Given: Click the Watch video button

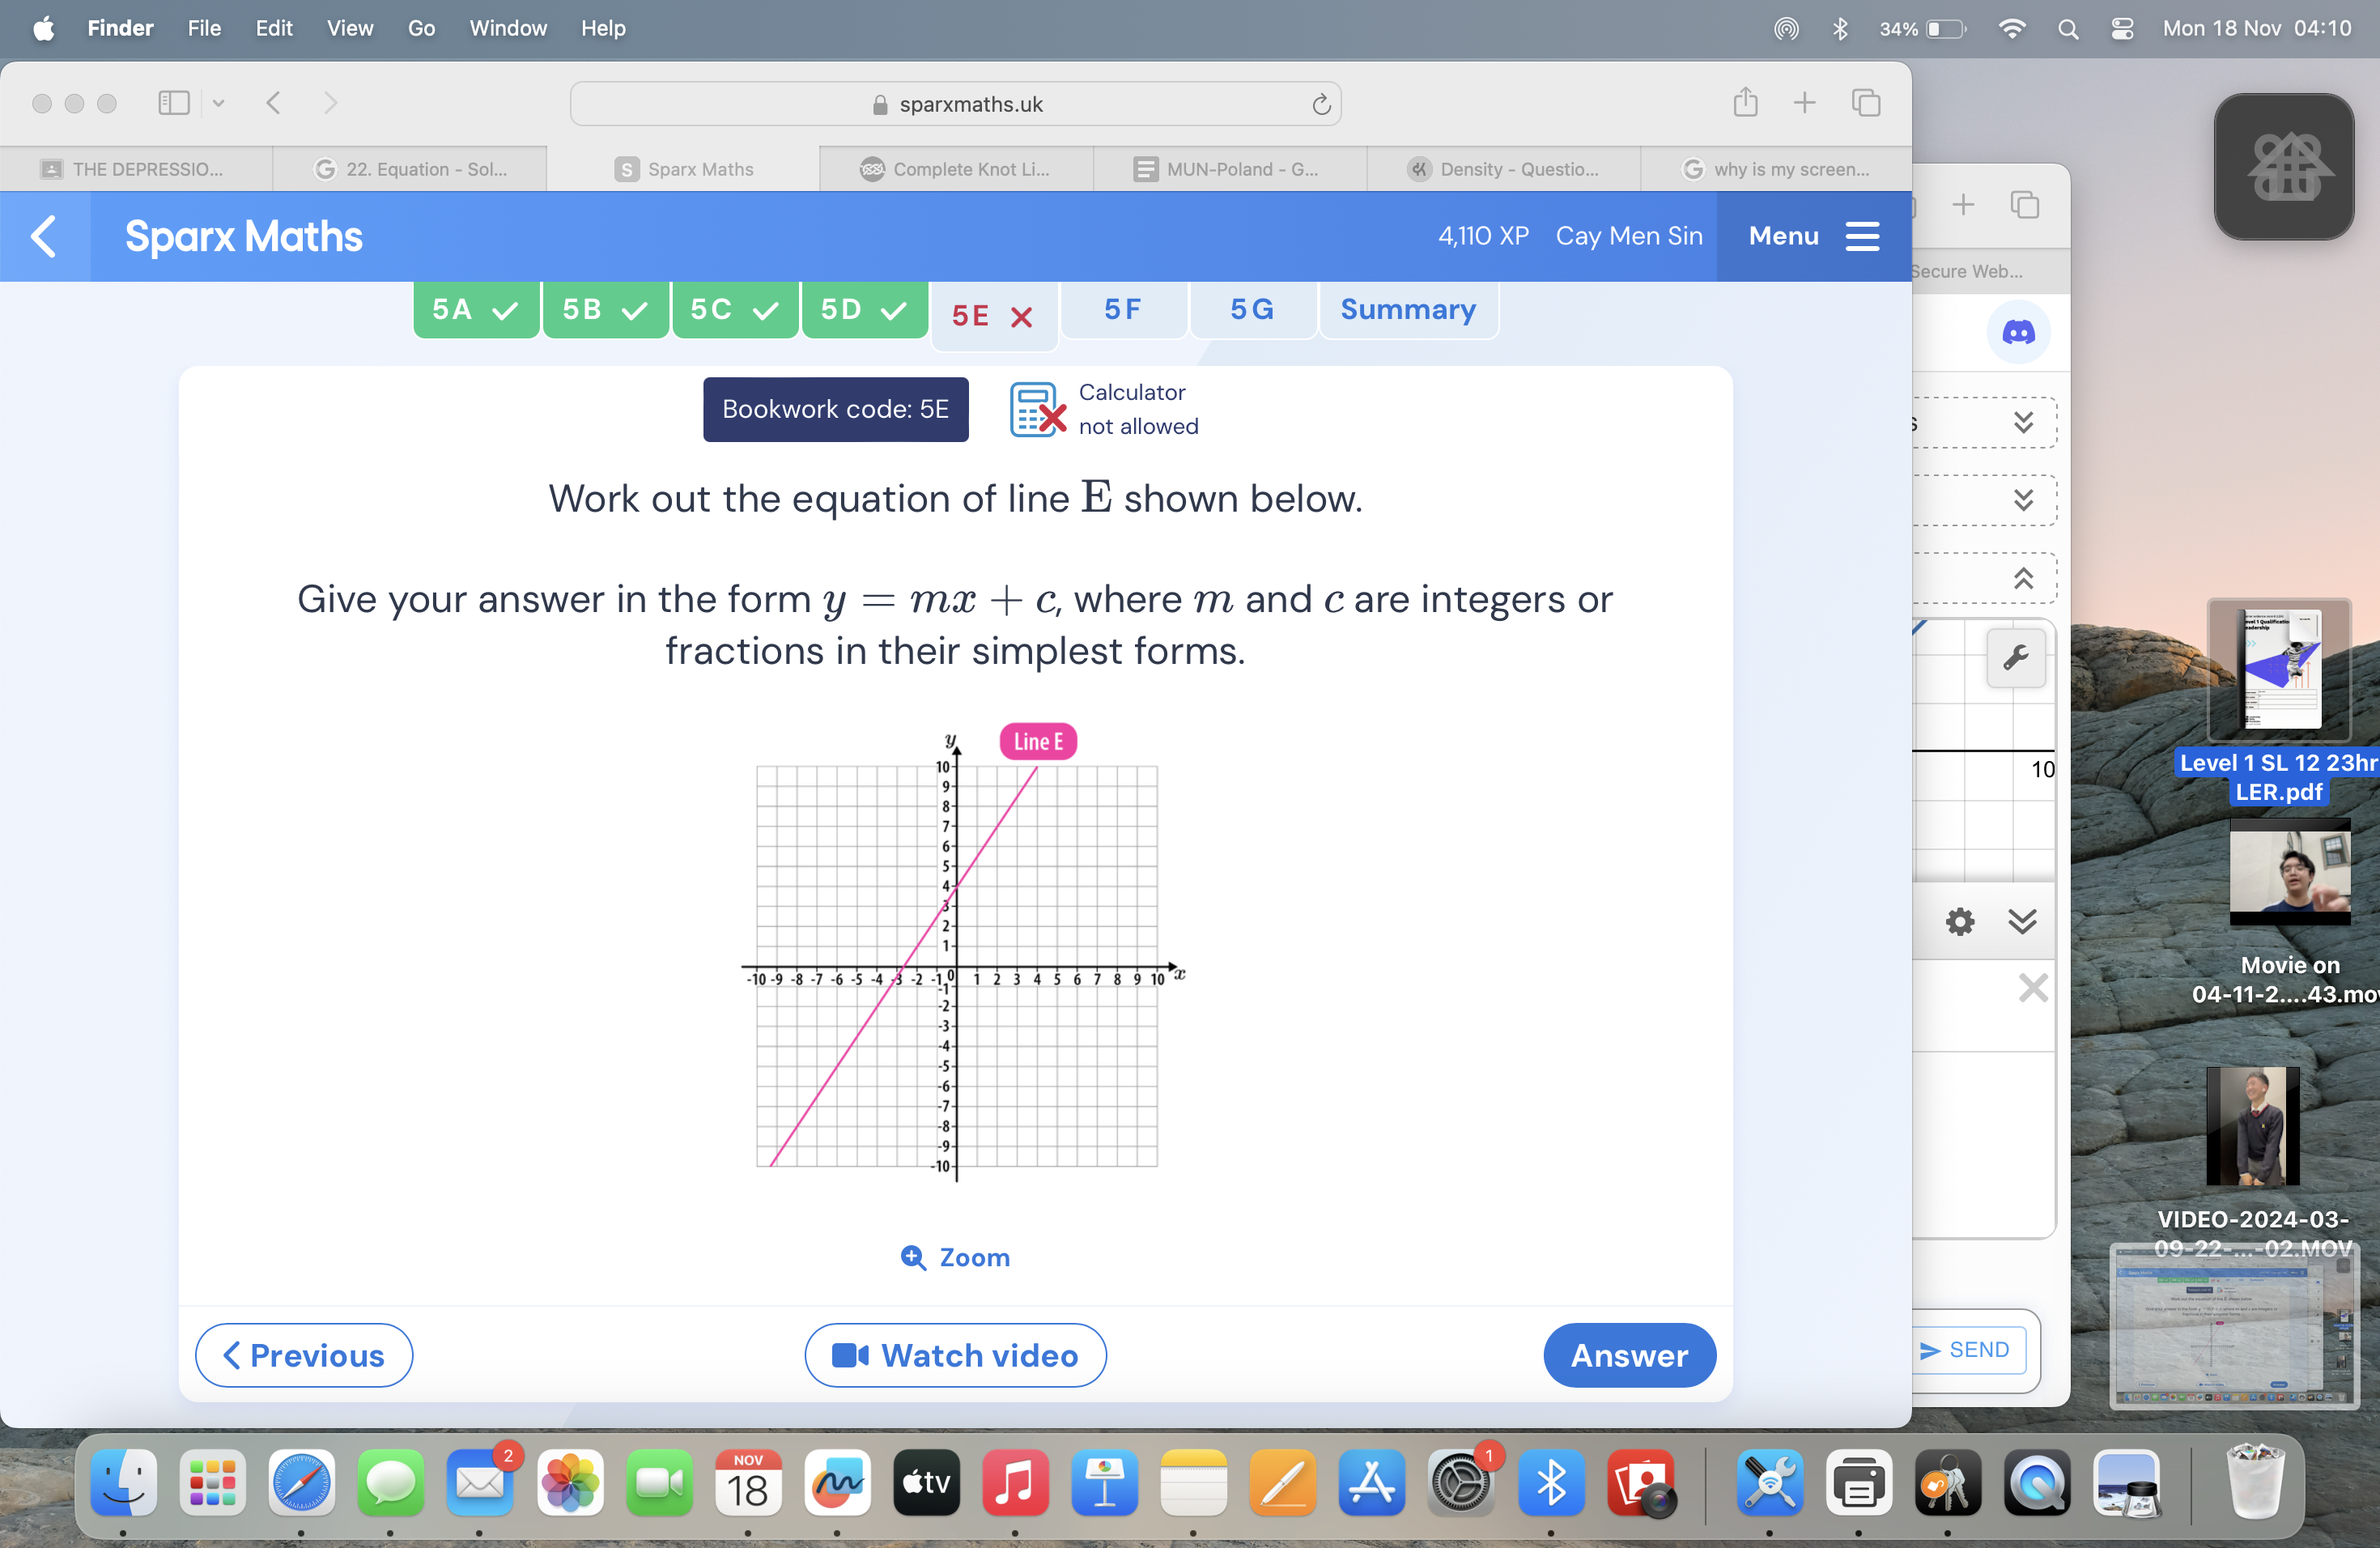Looking at the screenshot, I should click(x=955, y=1355).
